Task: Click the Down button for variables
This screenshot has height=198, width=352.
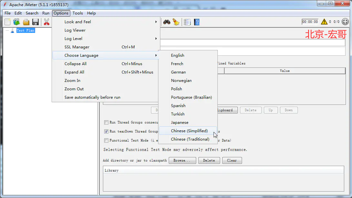Action: 289,110
